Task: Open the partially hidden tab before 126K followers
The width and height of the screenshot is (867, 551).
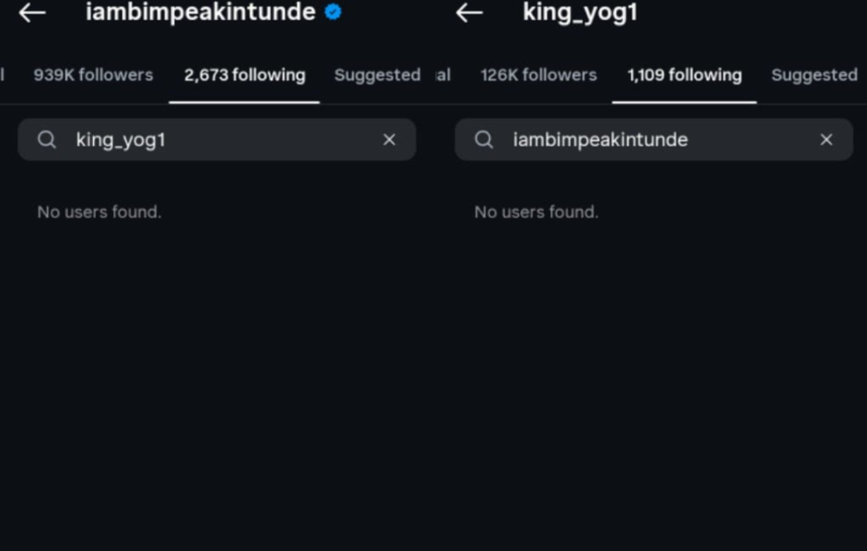Action: click(x=444, y=75)
